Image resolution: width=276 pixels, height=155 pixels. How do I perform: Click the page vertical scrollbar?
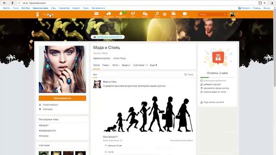click(275, 47)
